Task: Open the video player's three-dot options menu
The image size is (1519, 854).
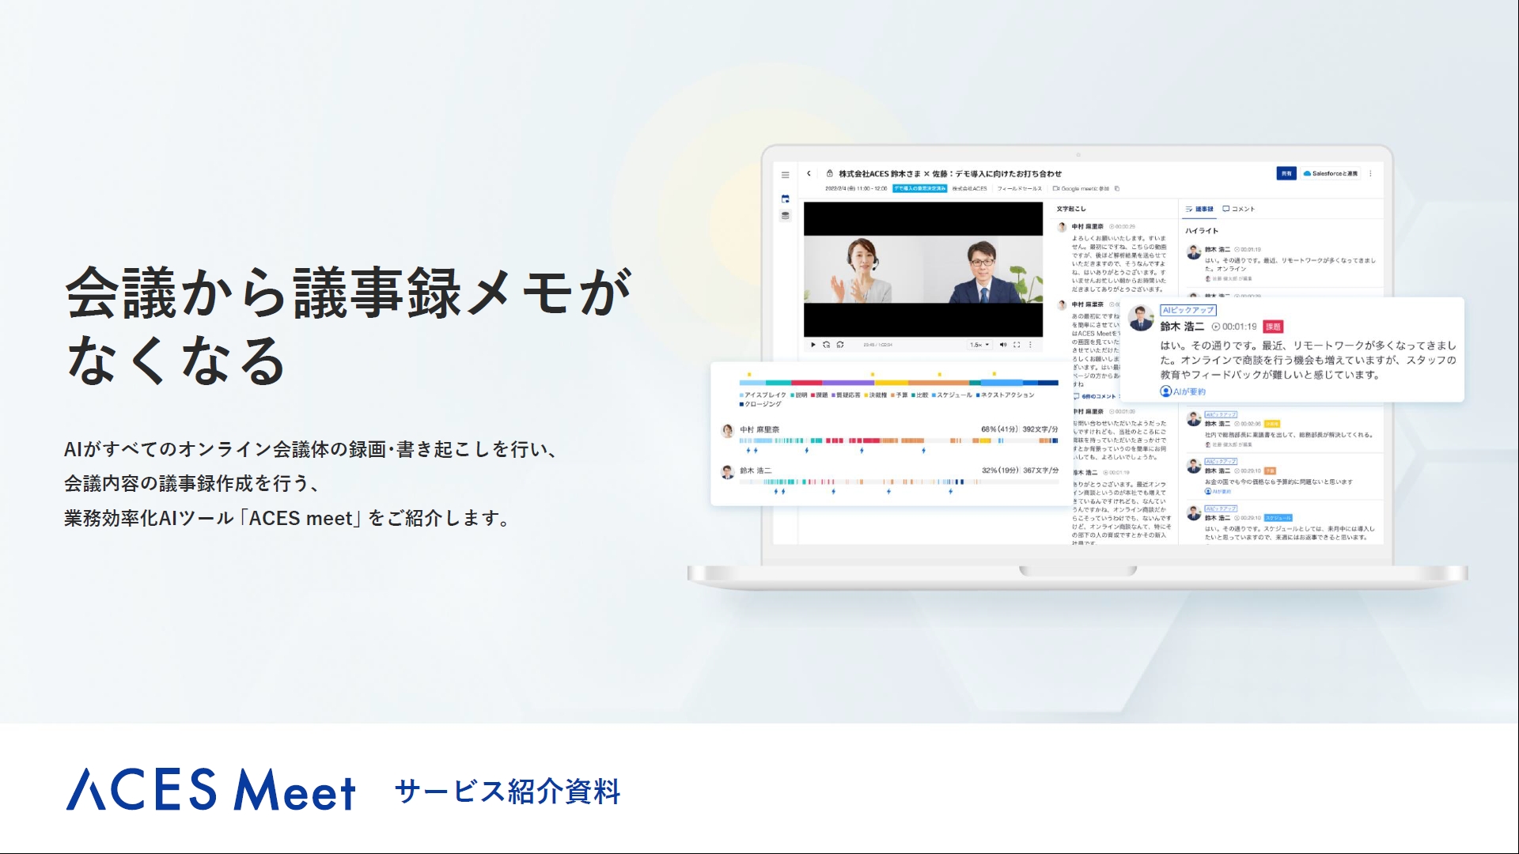Action: (x=1030, y=345)
